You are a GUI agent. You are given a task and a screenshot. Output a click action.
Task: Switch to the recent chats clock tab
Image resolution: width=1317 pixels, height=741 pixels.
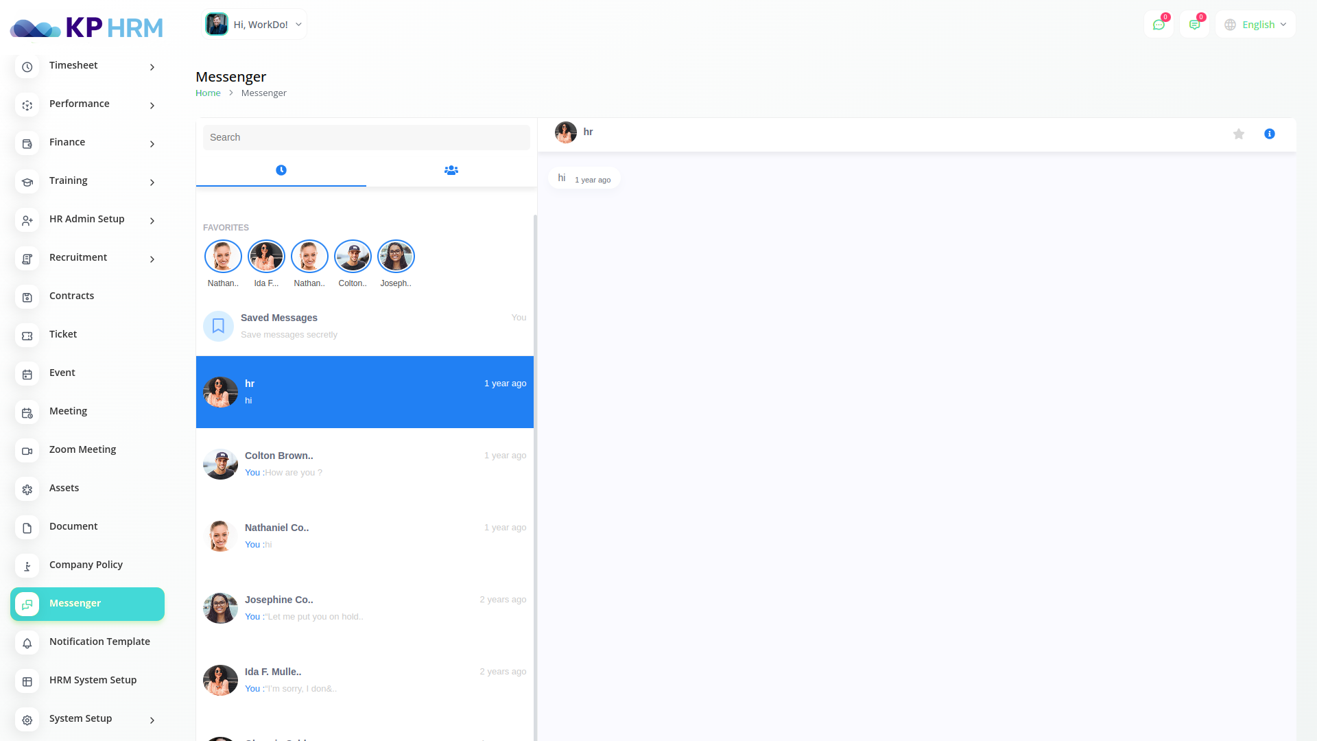point(281,170)
